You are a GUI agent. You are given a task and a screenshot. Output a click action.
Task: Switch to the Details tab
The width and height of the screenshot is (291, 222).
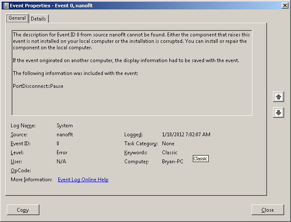point(39,19)
